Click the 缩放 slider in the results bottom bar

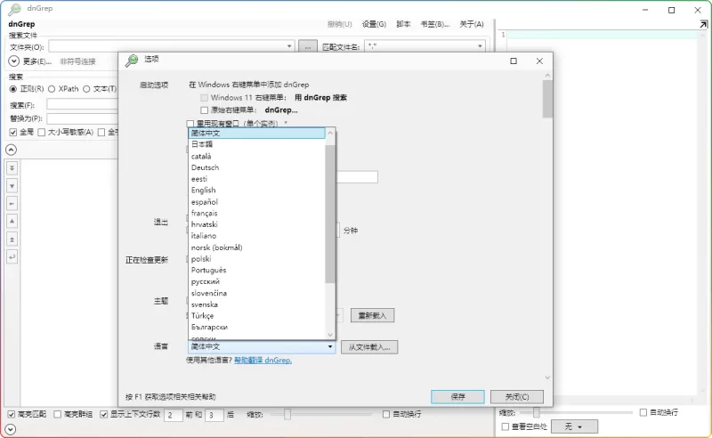coord(320,414)
